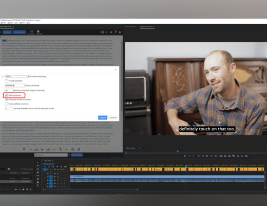Click the Import button in the transcript panel
The height and width of the screenshot is (206, 267).
[x=7, y=32]
